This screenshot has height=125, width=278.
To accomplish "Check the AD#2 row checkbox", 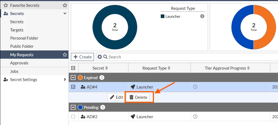I will (x=73, y=117).
